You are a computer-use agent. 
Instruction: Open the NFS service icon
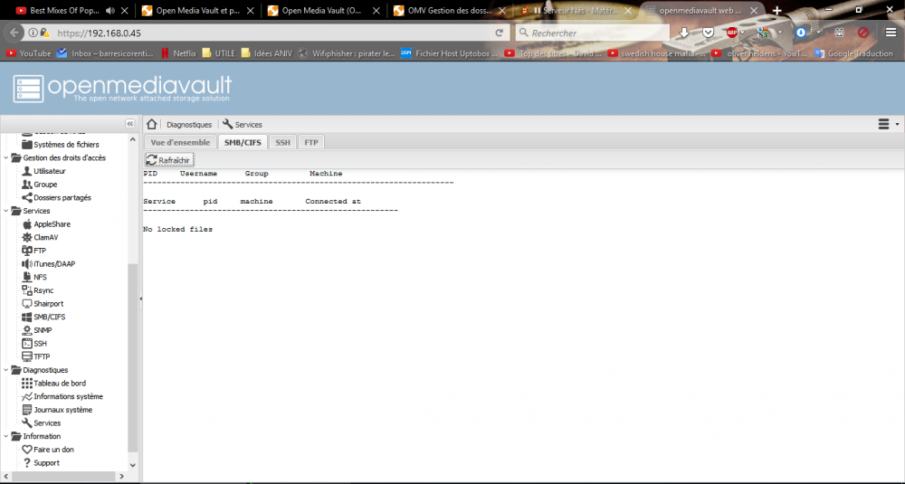coord(26,277)
